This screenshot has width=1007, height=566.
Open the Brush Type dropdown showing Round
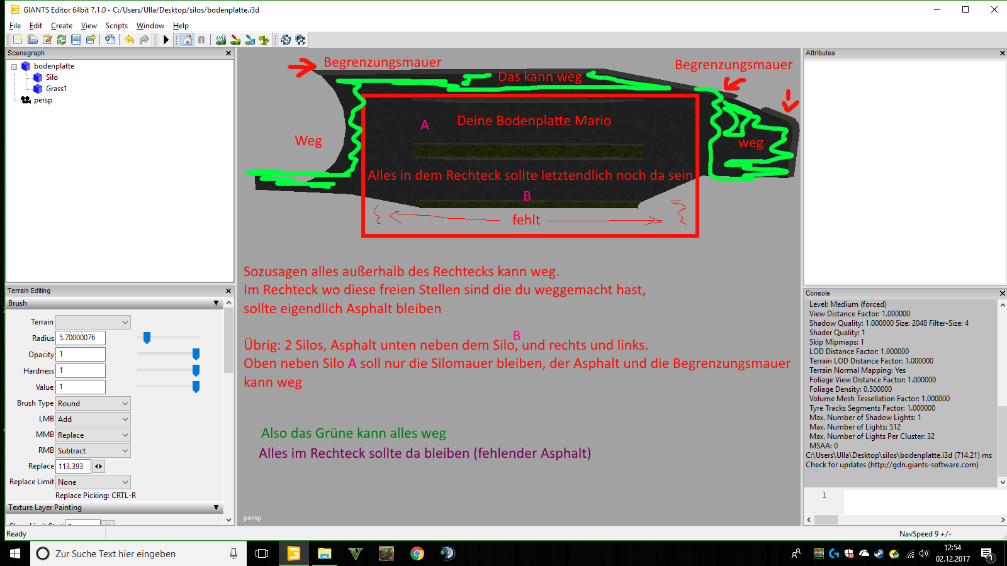pos(93,404)
